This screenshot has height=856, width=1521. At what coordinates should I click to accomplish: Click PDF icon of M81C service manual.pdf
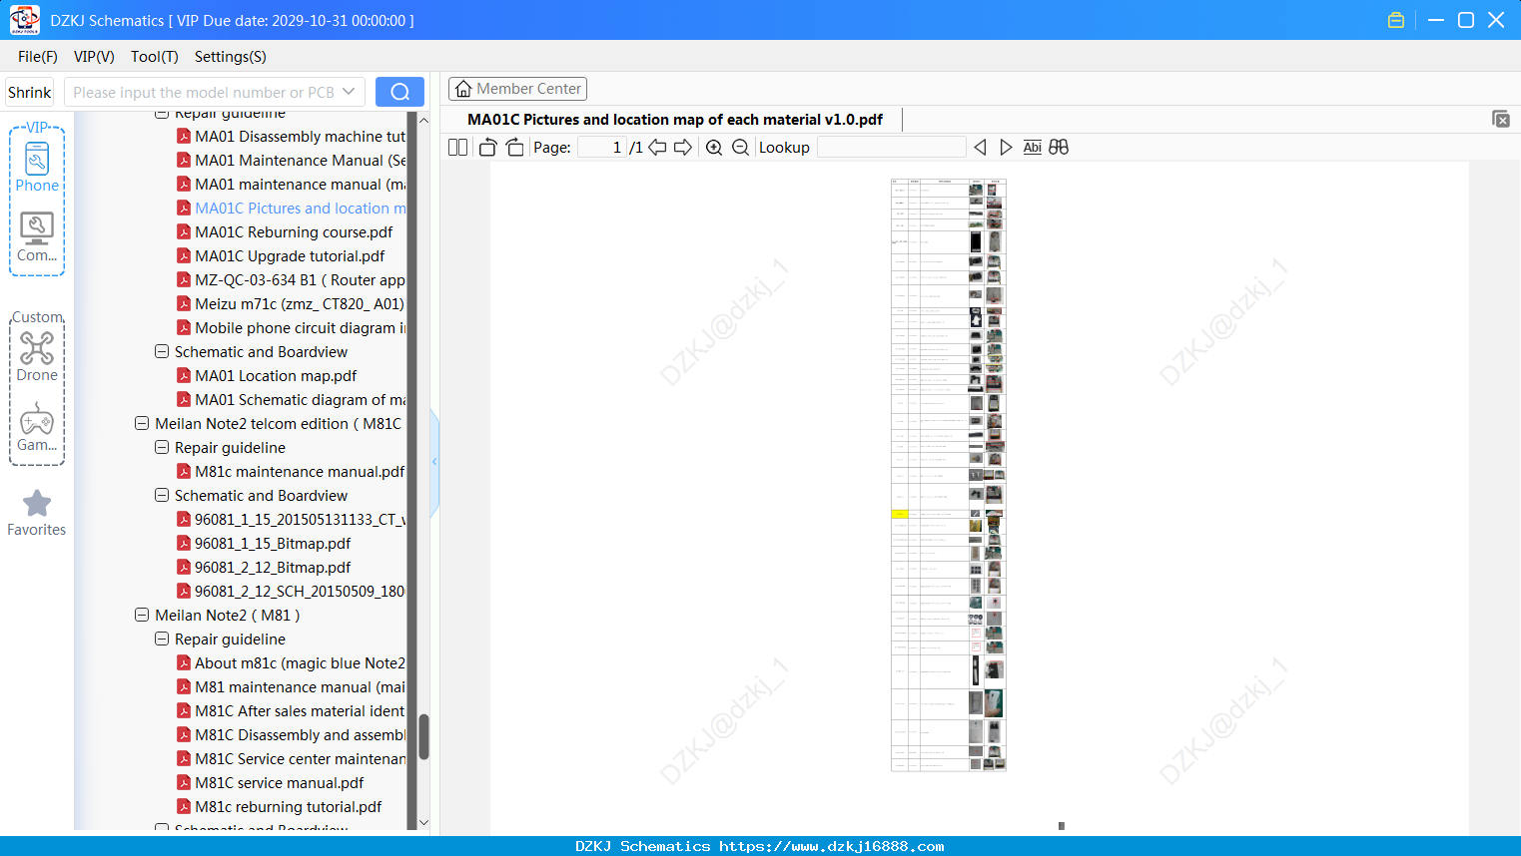pos(184,783)
